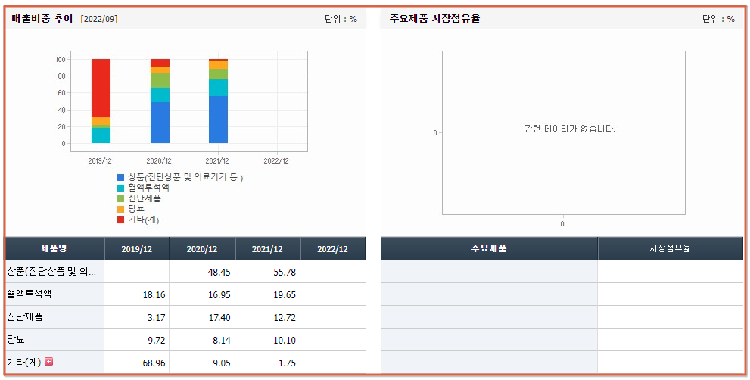Click the 12.72 cell value
This screenshot has width=750, height=380.
(285, 317)
